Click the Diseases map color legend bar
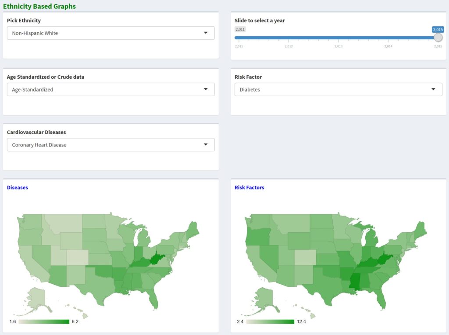This screenshot has height=335, width=449. point(44,321)
